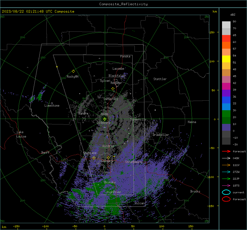This screenshot has height=230, width=247.
Task: Pick the slate purple 10-0 dBZ swatch
Action: point(226,127)
